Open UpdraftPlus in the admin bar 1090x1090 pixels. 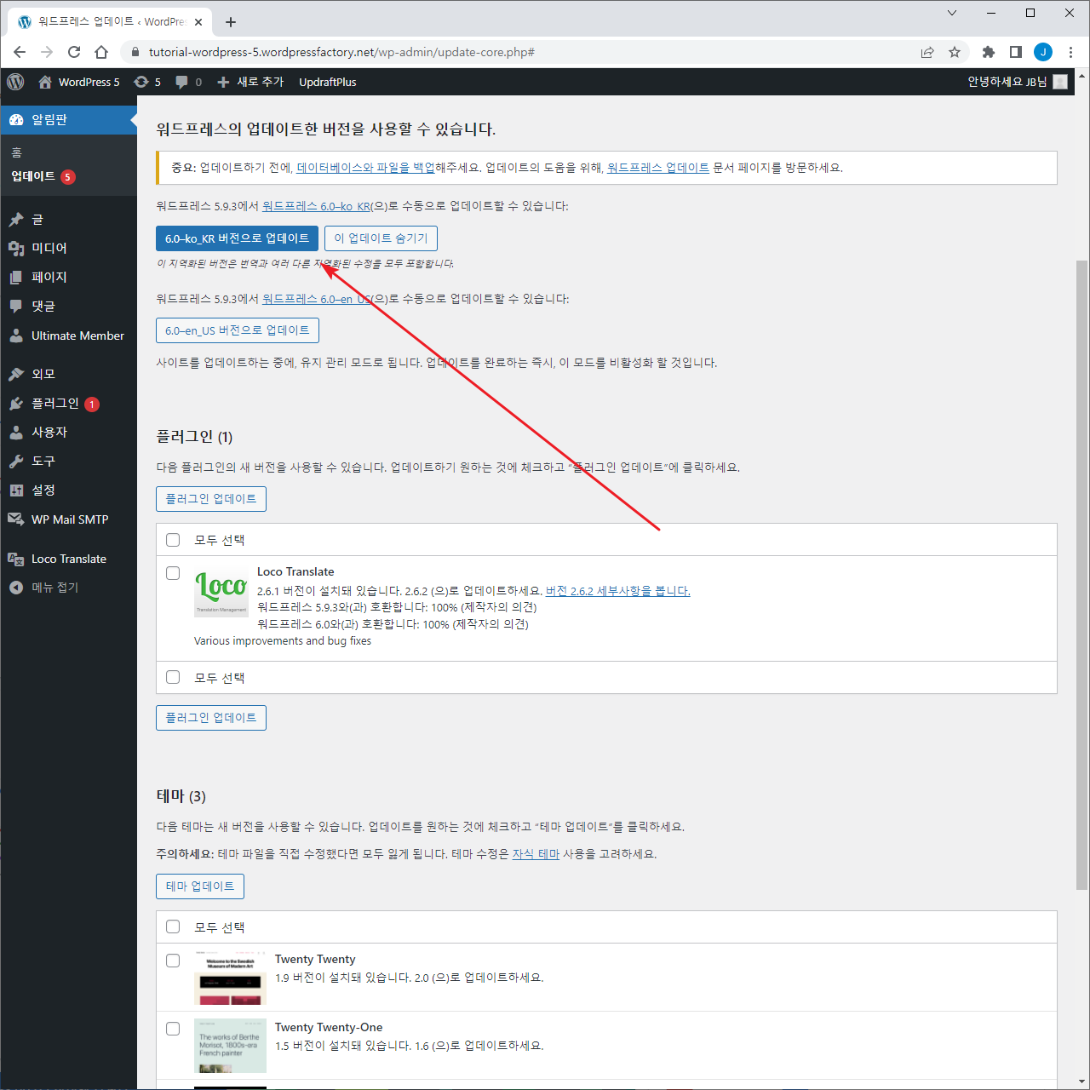(328, 82)
